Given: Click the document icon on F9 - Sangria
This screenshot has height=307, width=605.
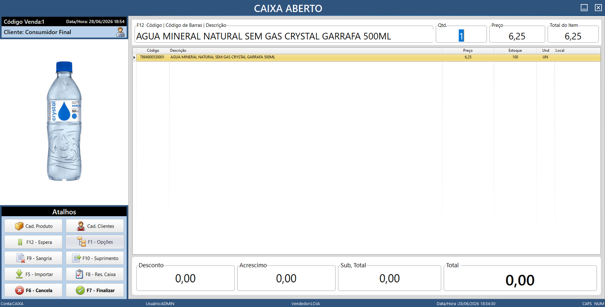Looking at the screenshot, I should coord(21,258).
